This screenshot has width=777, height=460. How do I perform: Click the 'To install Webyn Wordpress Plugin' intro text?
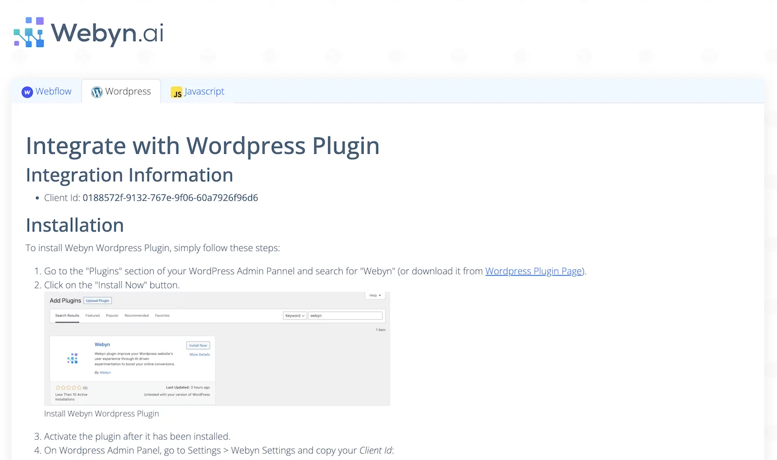click(x=153, y=248)
